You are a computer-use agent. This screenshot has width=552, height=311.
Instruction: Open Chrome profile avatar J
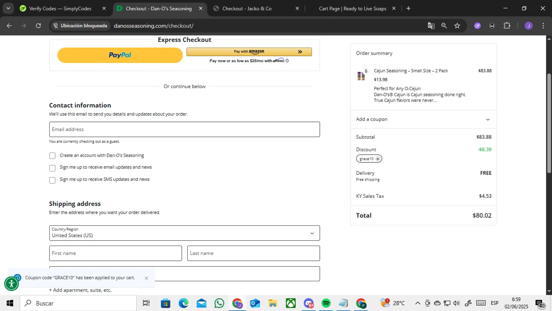click(x=528, y=26)
